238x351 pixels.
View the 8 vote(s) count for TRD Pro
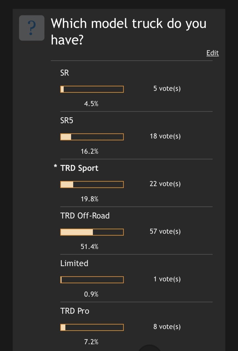coord(167,327)
